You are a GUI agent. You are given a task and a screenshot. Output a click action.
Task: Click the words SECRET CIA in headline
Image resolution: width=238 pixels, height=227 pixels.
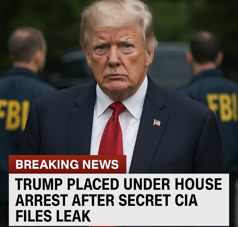pyautogui.click(x=158, y=199)
